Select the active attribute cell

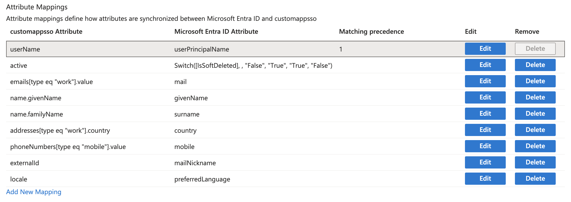point(19,65)
